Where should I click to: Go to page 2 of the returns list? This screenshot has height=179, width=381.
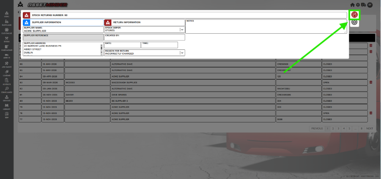[333, 128]
